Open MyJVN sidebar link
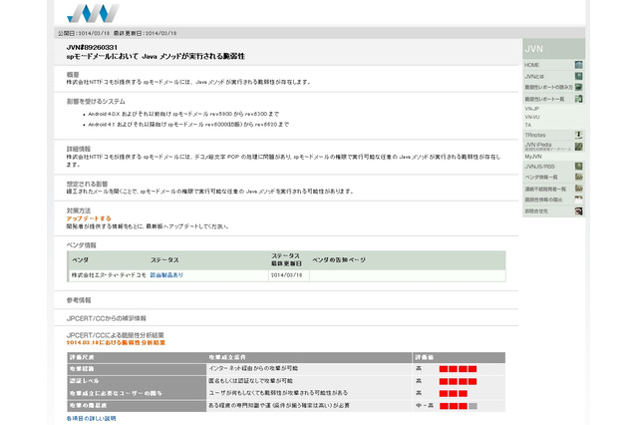The height and width of the screenshot is (425, 638). [533, 157]
